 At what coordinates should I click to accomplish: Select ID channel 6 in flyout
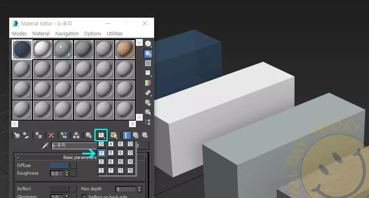[x=111, y=162]
